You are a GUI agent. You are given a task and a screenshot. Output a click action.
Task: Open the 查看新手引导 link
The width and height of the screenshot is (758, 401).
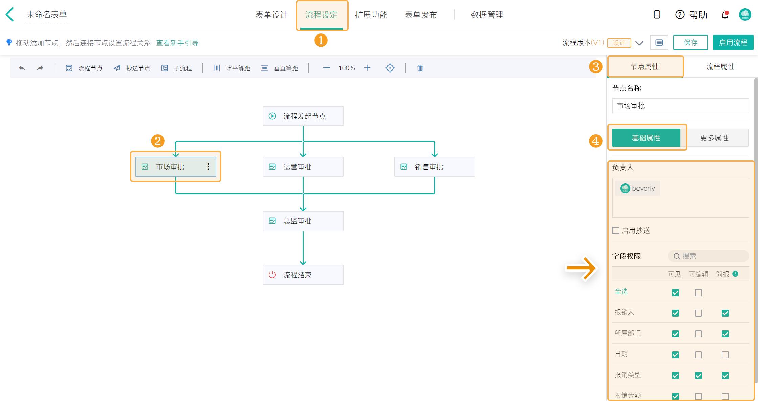(x=177, y=43)
